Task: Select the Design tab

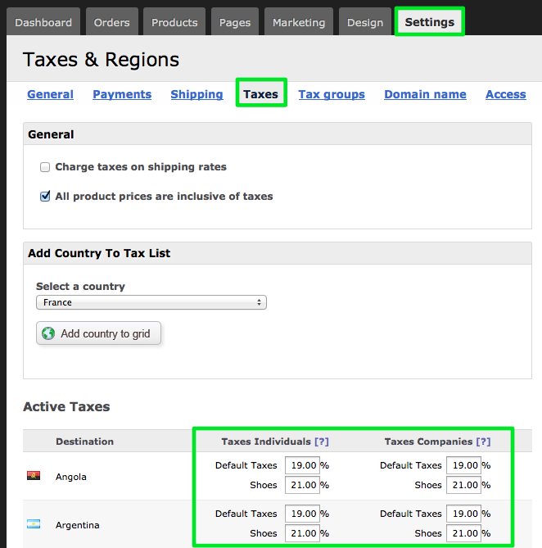Action: click(x=365, y=21)
